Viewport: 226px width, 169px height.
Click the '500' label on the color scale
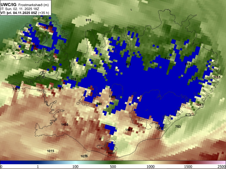(113, 167)
